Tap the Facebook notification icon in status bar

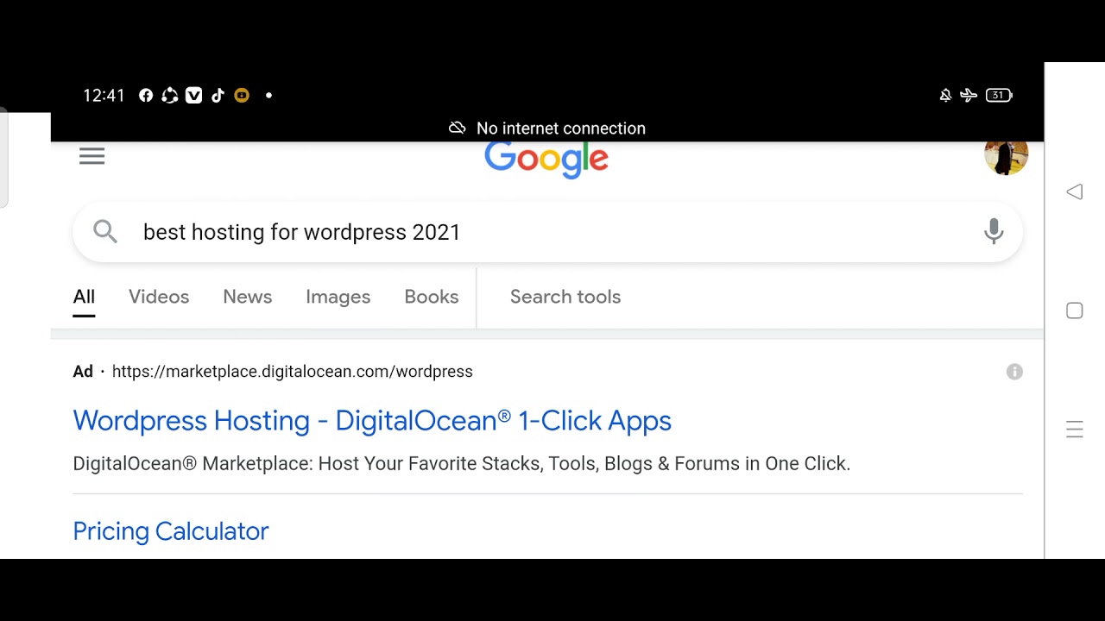tap(146, 96)
